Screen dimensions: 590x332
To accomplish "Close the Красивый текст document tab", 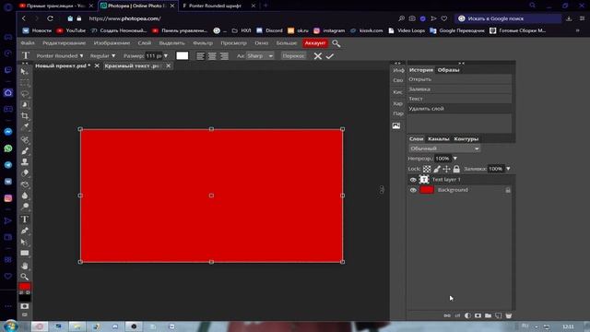I will [168, 65].
